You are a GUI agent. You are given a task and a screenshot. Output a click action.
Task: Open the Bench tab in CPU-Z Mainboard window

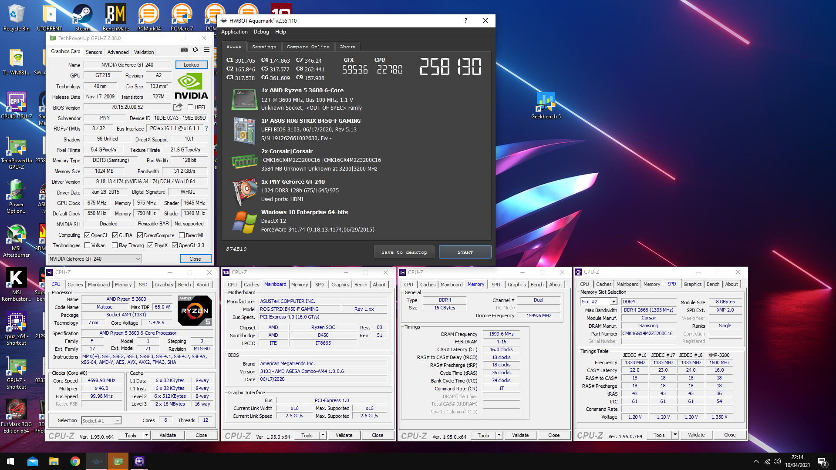(x=361, y=285)
